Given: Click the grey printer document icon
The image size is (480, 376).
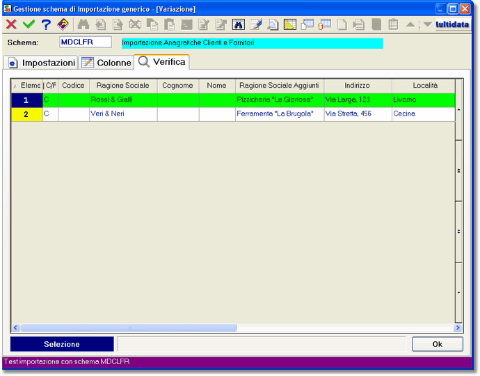Looking at the screenshot, I should point(359,24).
